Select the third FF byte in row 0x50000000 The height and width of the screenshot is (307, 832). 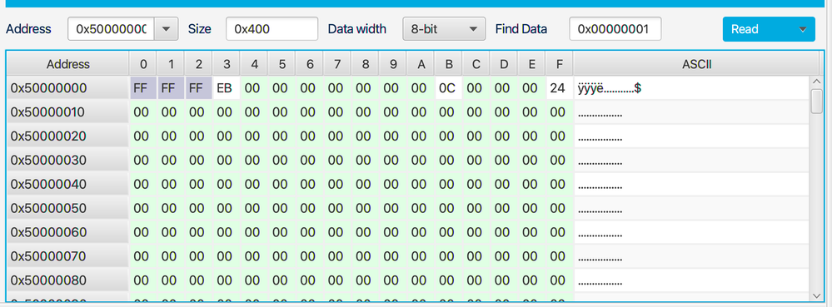click(x=198, y=88)
